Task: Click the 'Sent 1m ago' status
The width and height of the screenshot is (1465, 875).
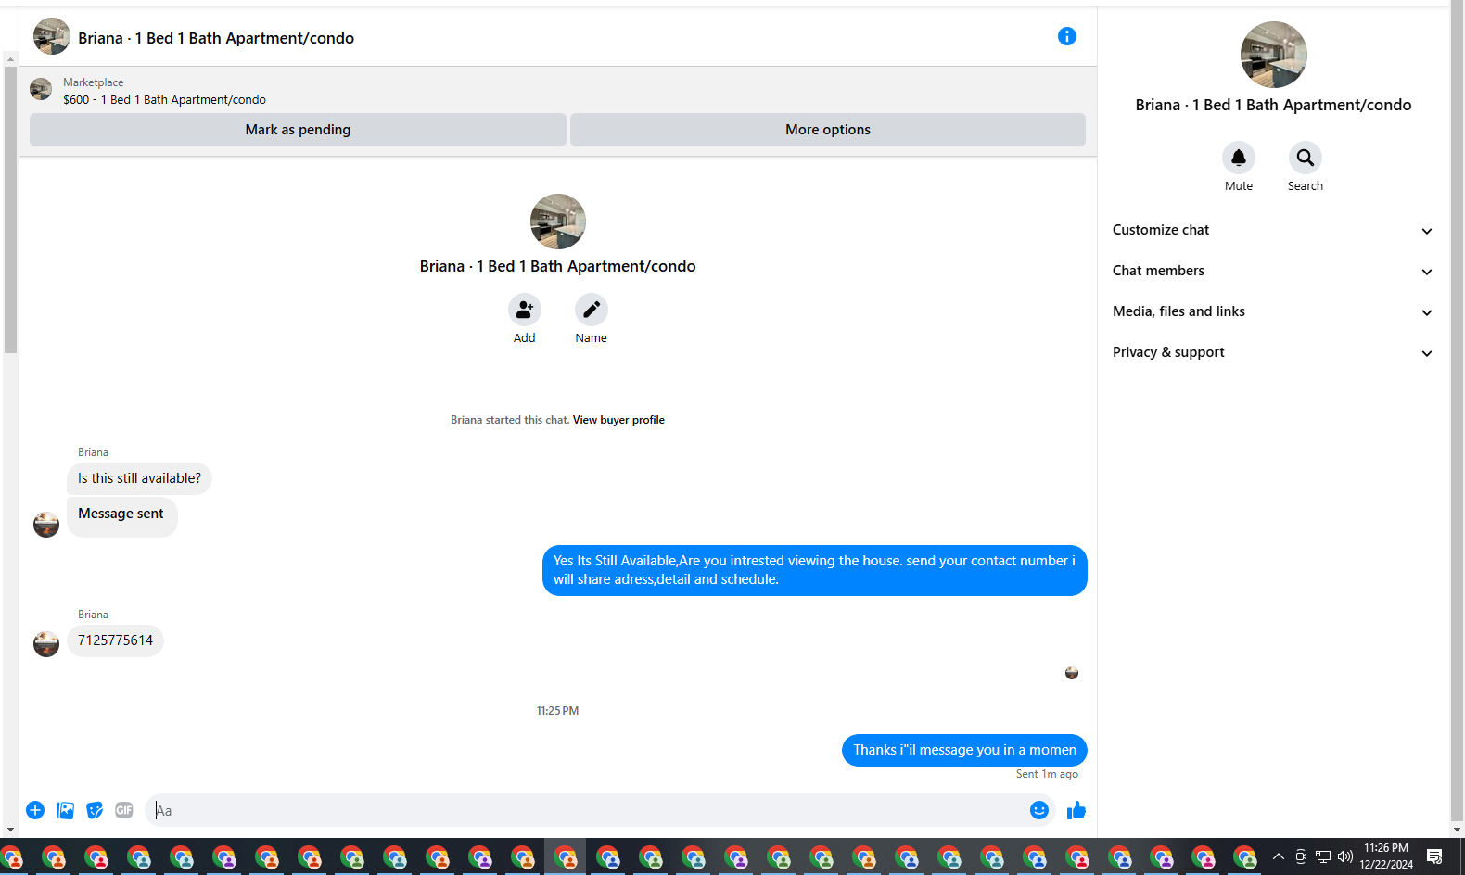Action: (1047, 774)
